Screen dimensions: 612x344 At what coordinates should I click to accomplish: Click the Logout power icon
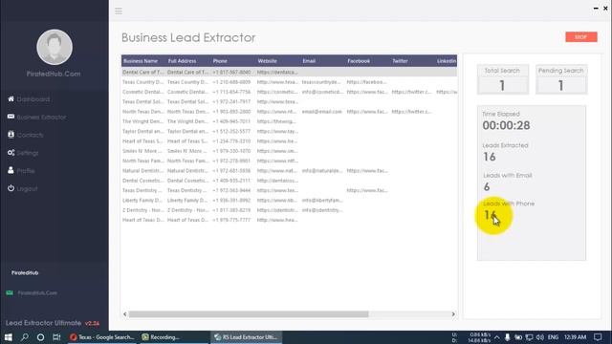pos(11,188)
